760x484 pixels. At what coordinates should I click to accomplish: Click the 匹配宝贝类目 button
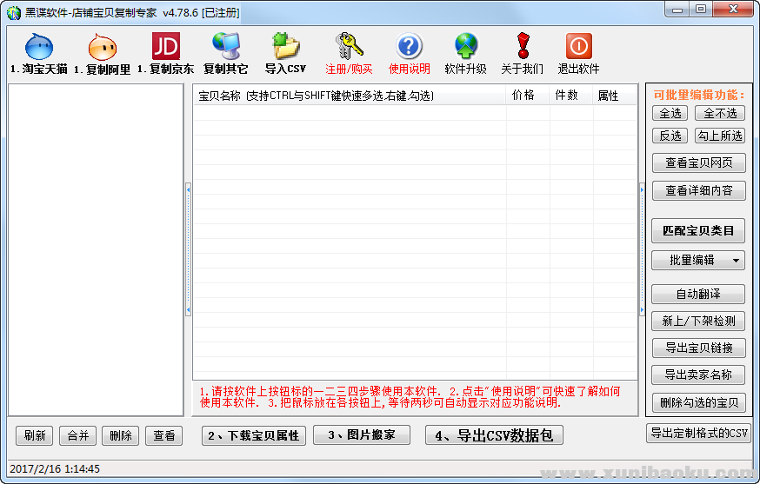click(x=698, y=230)
